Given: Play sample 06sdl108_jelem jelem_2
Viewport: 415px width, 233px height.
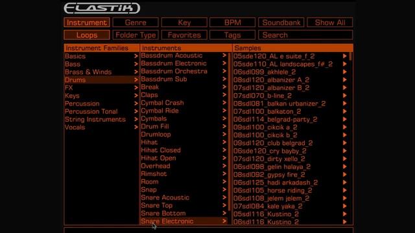Looking at the screenshot, I should pos(344,198).
